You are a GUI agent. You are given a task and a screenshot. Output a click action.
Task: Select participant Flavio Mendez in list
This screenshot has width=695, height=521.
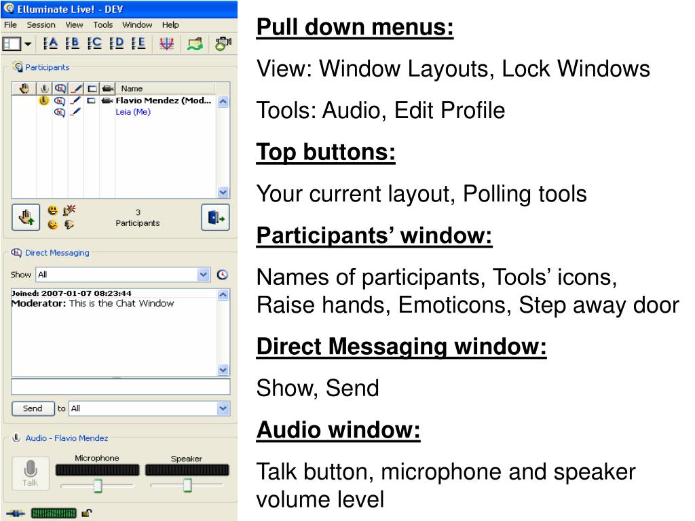coord(164,100)
